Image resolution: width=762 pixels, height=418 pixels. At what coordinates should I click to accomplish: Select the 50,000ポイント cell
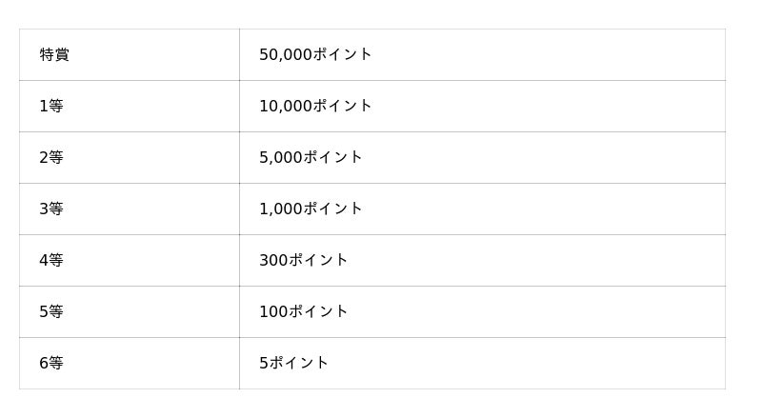[315, 55]
